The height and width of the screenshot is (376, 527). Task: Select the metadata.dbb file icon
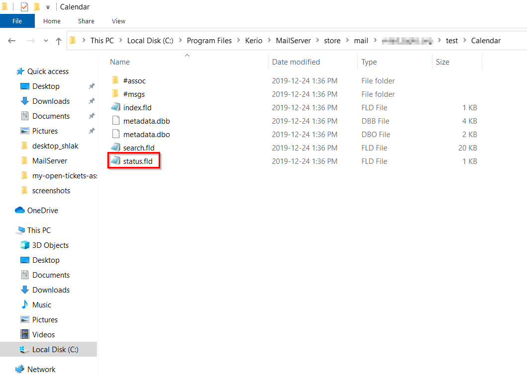pos(115,121)
